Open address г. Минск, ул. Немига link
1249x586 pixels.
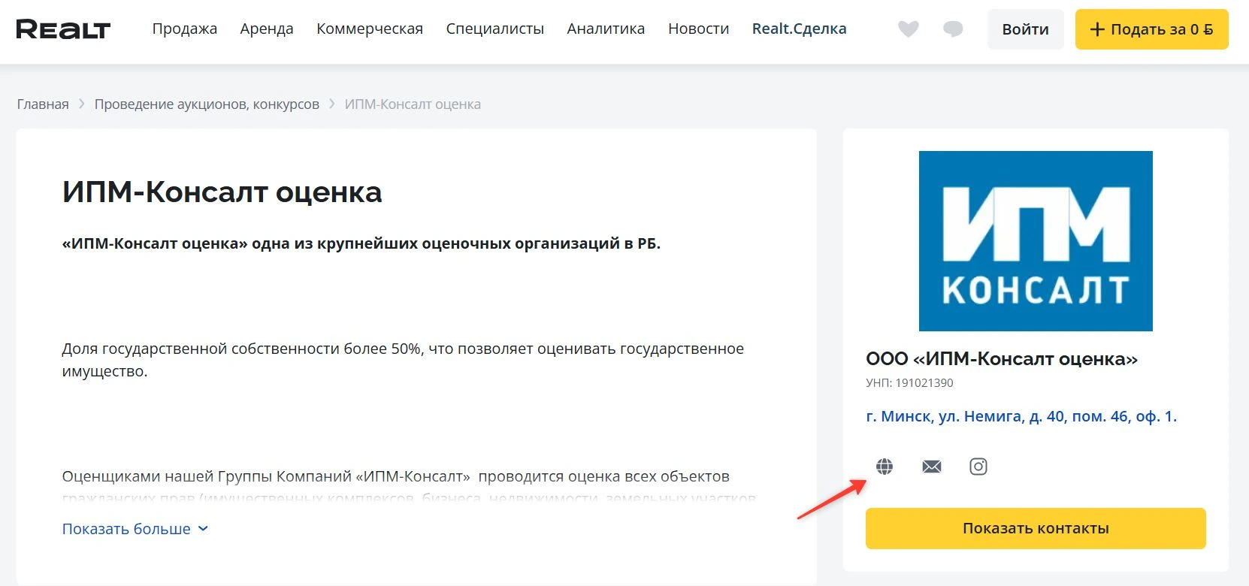click(x=1021, y=416)
